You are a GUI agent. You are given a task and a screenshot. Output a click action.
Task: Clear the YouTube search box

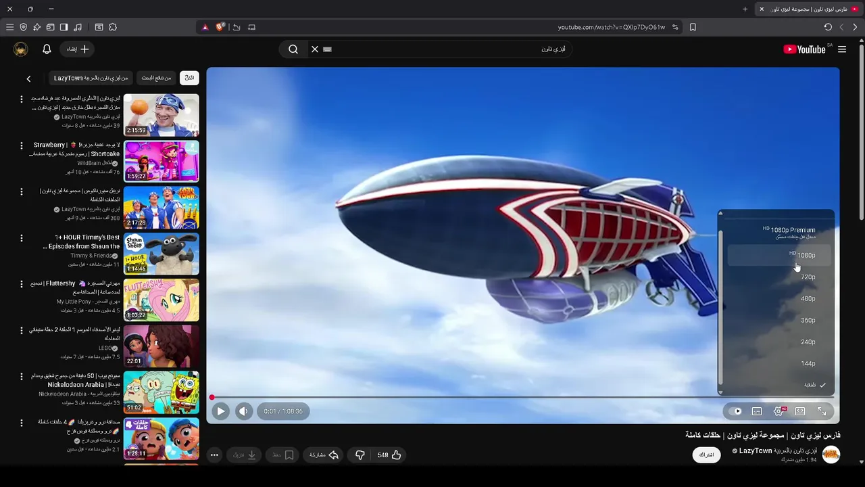pyautogui.click(x=314, y=49)
